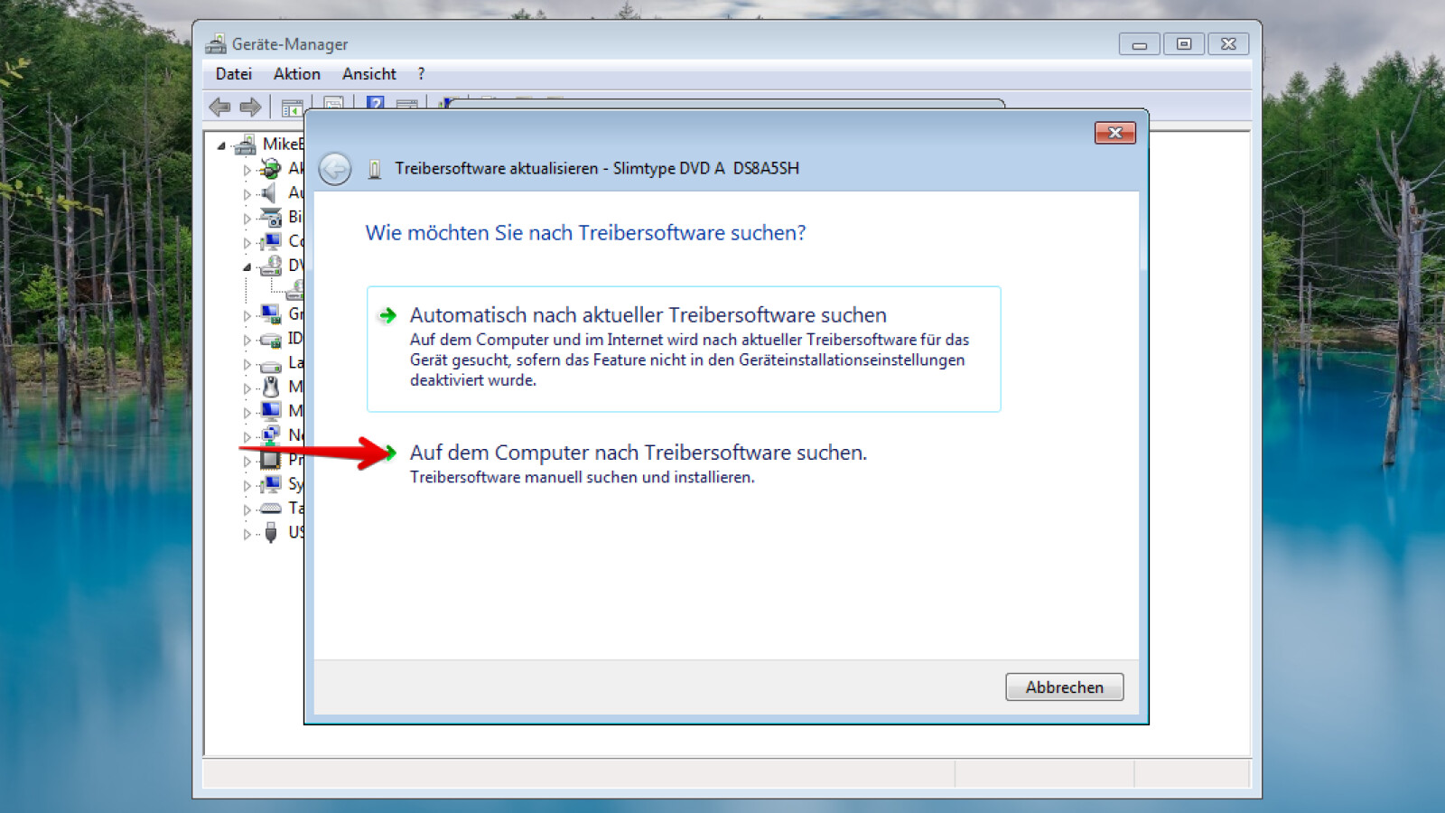
Task: Click the mouse device icon in tree
Action: [x=270, y=387]
